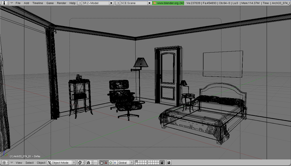Open the Object Mode dropdown
The height and width of the screenshot is (166, 291).
pyautogui.click(x=61, y=163)
